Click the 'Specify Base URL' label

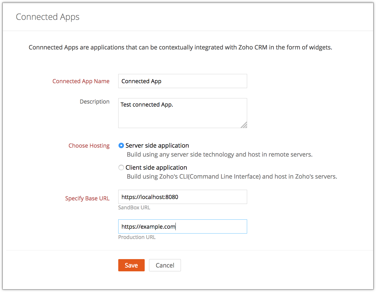pos(87,198)
